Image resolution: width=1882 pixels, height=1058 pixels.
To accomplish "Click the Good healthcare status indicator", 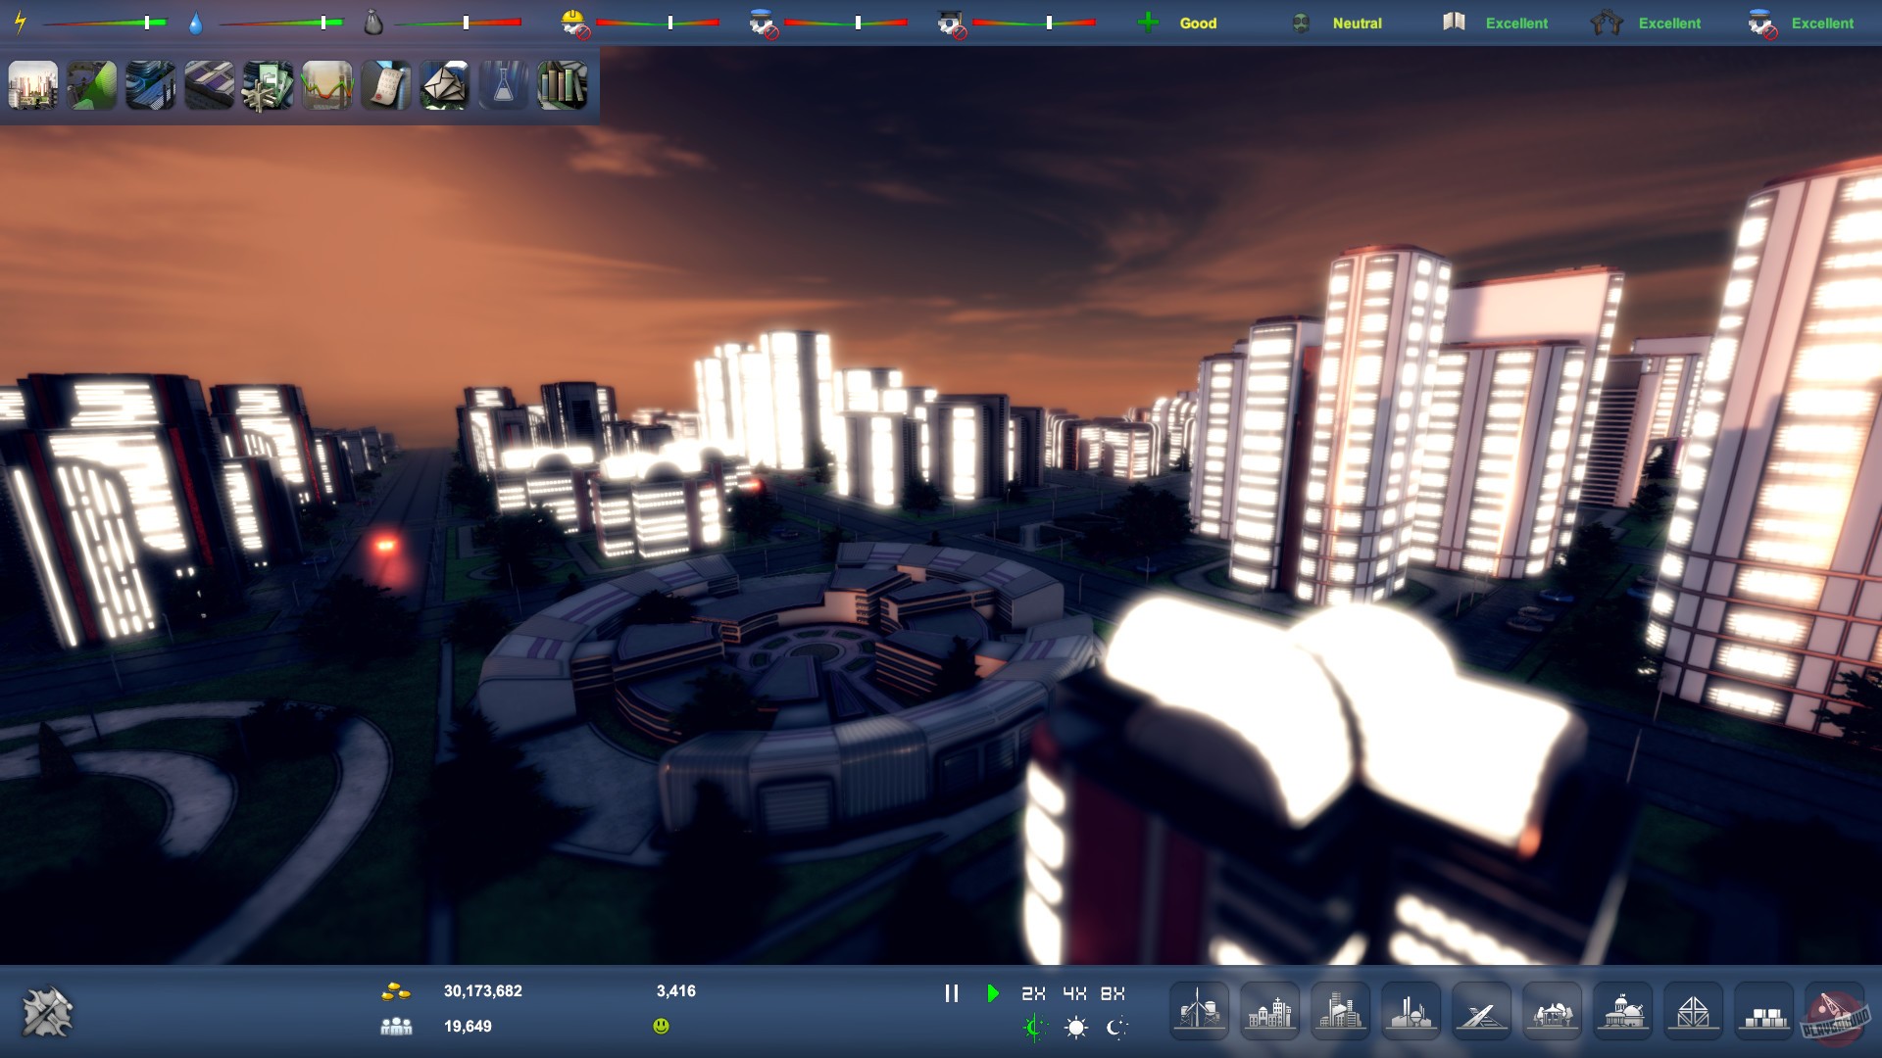I will (x=1197, y=23).
